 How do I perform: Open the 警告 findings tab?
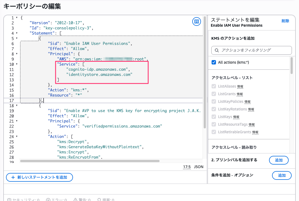(82, 200)
